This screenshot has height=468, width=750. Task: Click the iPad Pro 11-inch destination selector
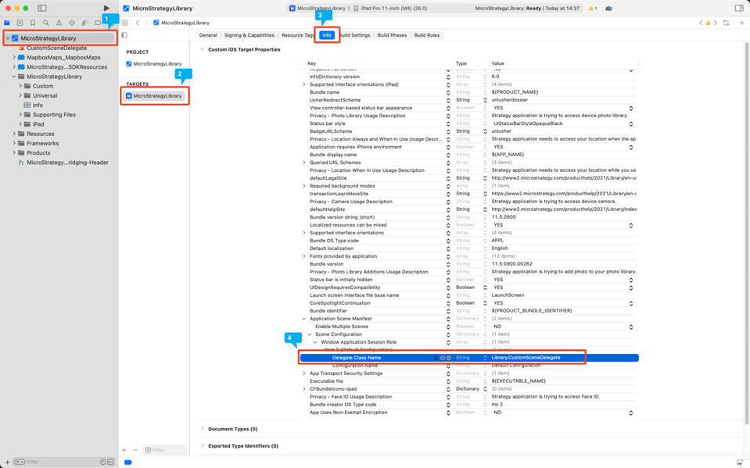[391, 8]
